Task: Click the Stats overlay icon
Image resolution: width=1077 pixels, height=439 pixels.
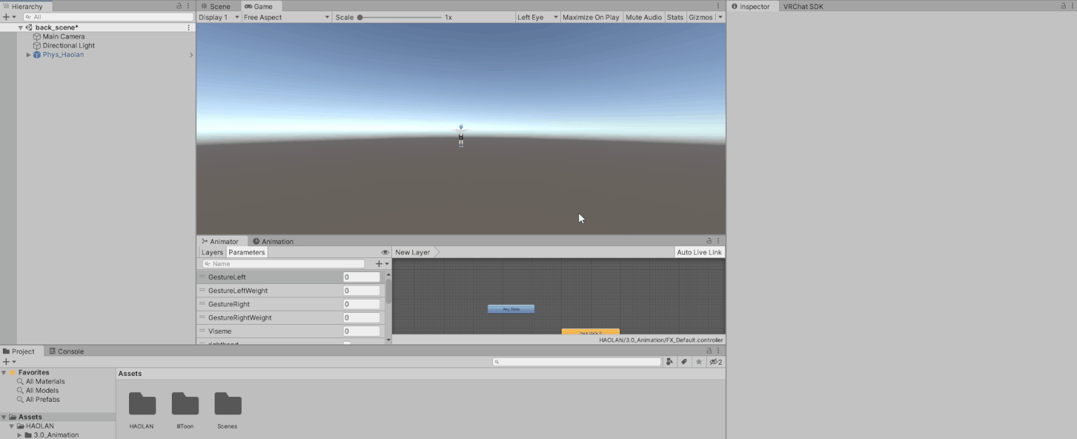Action: (x=675, y=17)
